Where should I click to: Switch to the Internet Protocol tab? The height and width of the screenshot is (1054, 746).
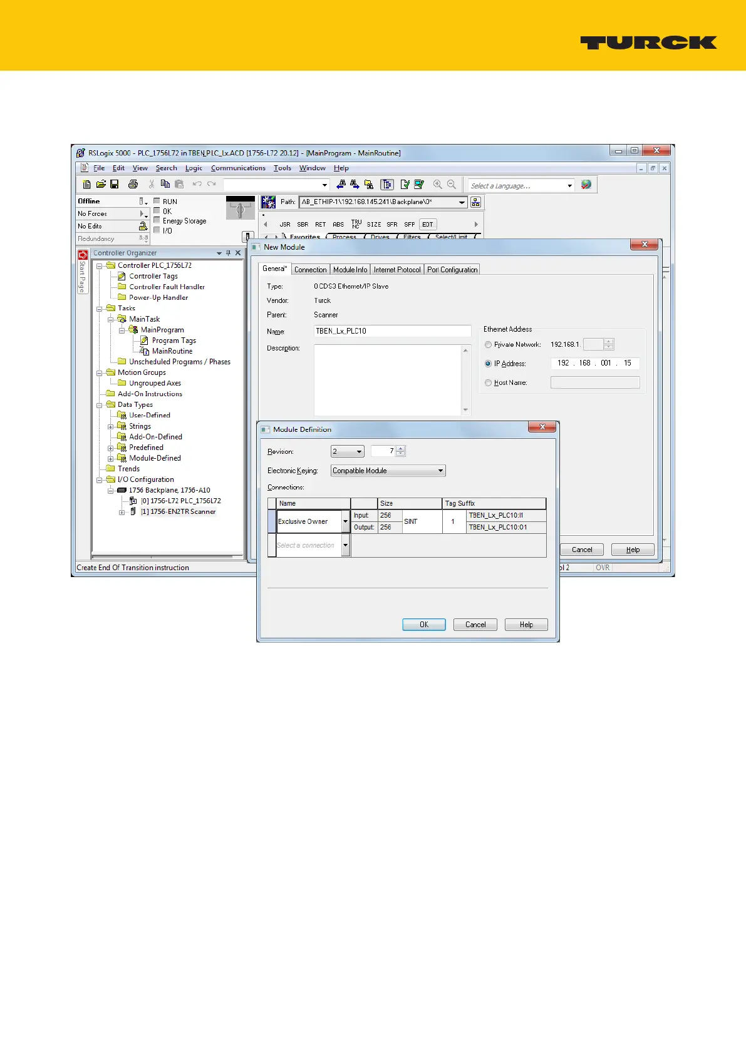397,270
